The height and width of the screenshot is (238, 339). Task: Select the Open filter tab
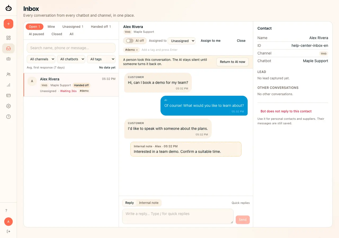coord(34,27)
